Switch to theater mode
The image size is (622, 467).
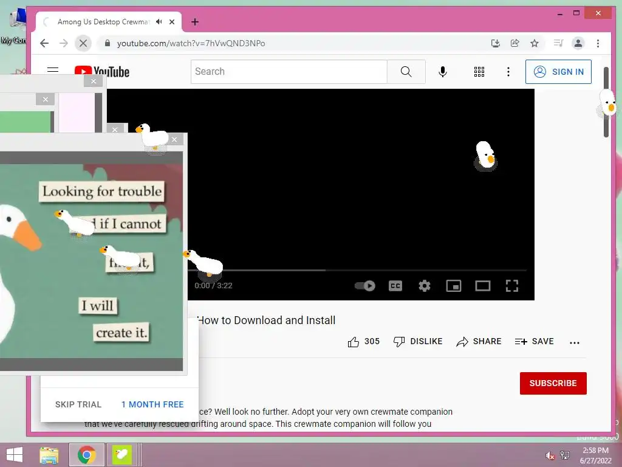pos(483,286)
